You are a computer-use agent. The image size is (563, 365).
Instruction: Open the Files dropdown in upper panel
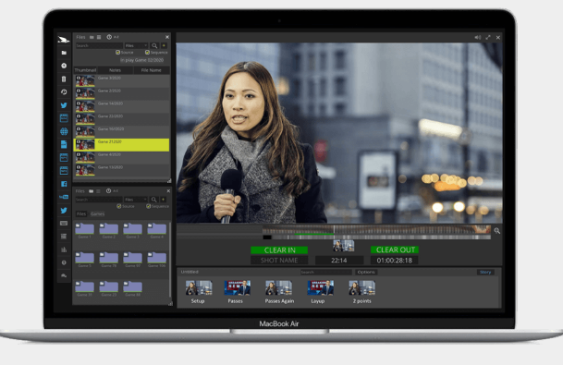click(x=136, y=45)
